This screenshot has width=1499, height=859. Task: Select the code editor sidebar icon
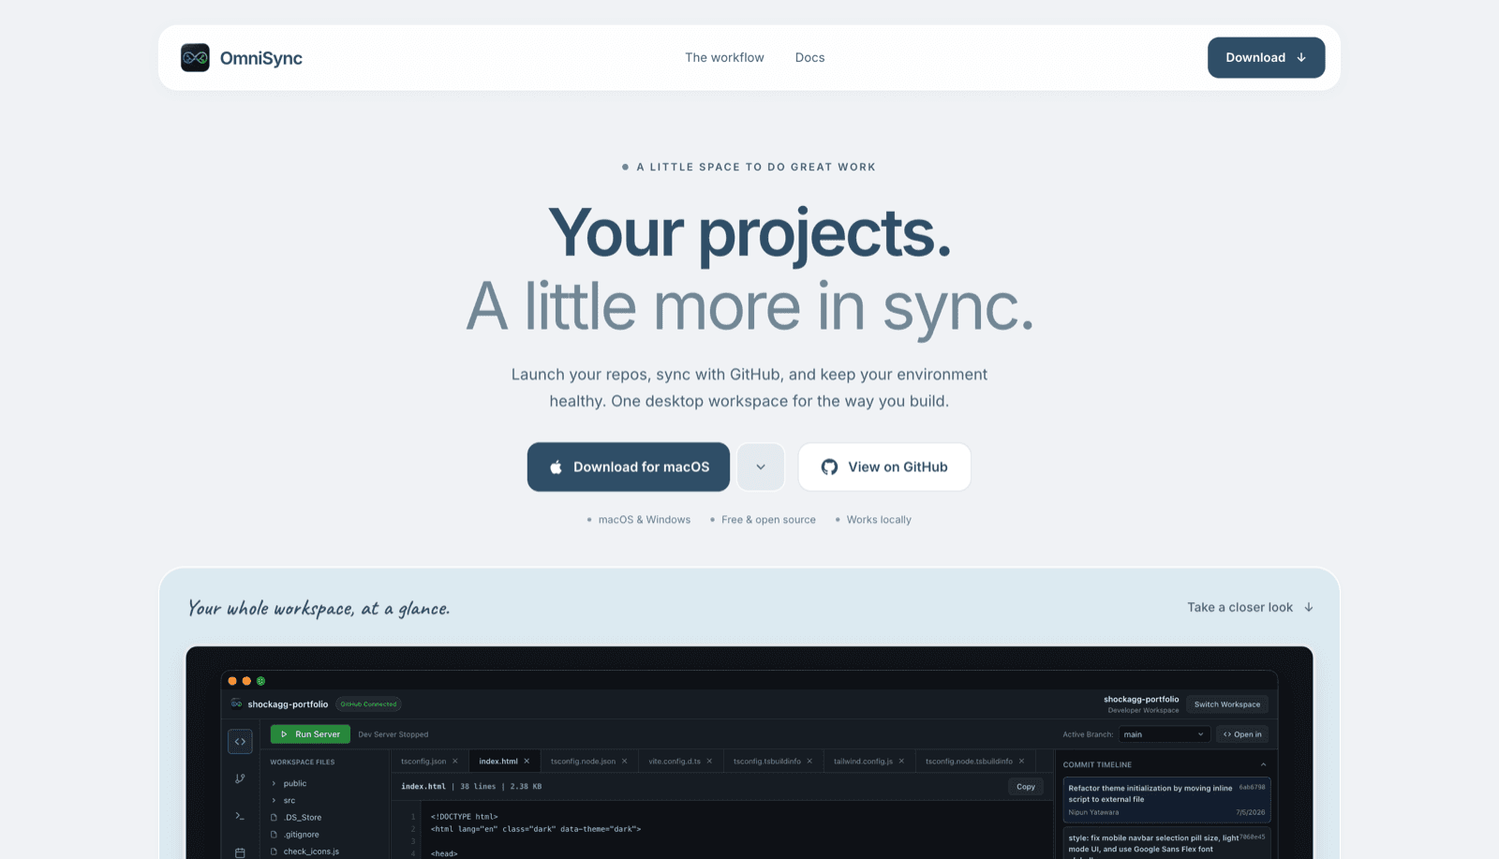(240, 742)
